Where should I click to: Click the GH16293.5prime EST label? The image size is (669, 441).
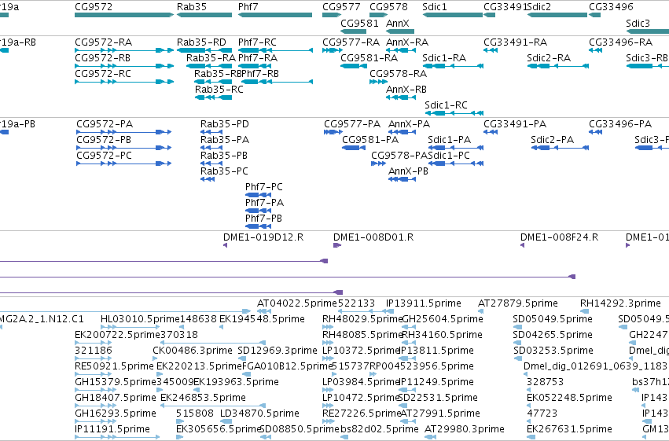[x=116, y=413]
